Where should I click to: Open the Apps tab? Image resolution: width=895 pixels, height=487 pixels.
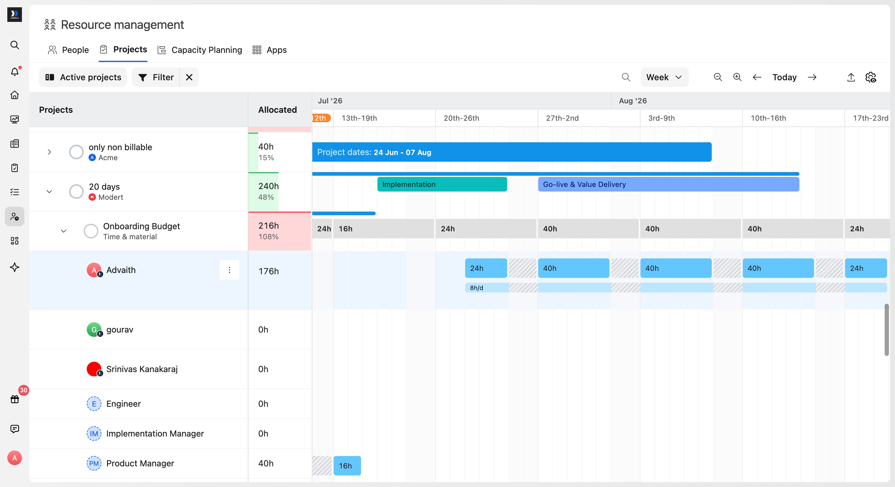[269, 50]
